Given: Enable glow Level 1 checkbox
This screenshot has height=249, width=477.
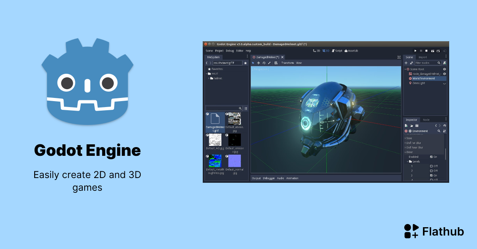Looking at the screenshot, I should pyautogui.click(x=432, y=167).
